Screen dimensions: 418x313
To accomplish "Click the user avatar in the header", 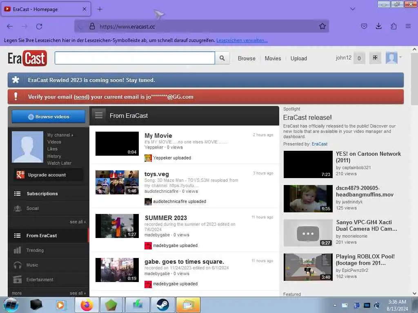I will [391, 58].
